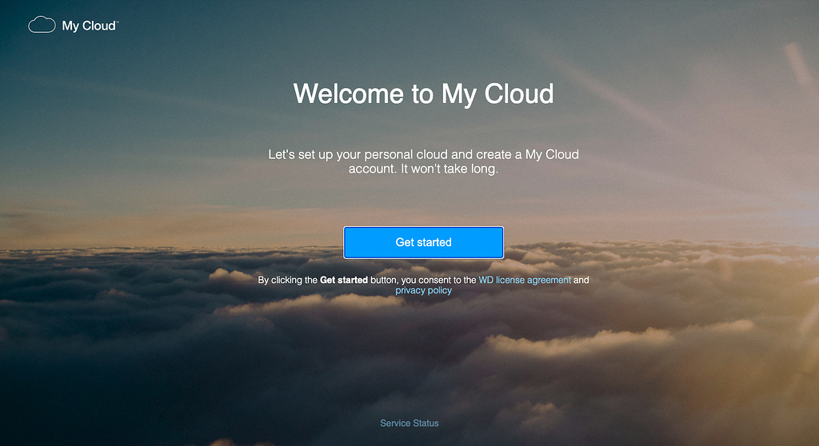
Task: Click "create a My Cloud" in the description
Action: pos(527,154)
